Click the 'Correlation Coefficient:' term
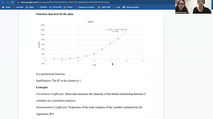This screenshot has height=119, width=213. tap(50, 94)
